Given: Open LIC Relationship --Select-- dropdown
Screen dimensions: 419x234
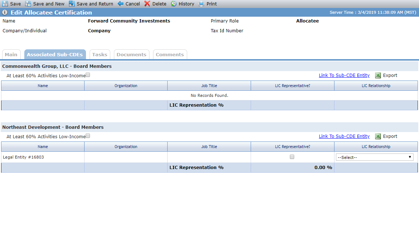Looking at the screenshot, I should [x=375, y=157].
